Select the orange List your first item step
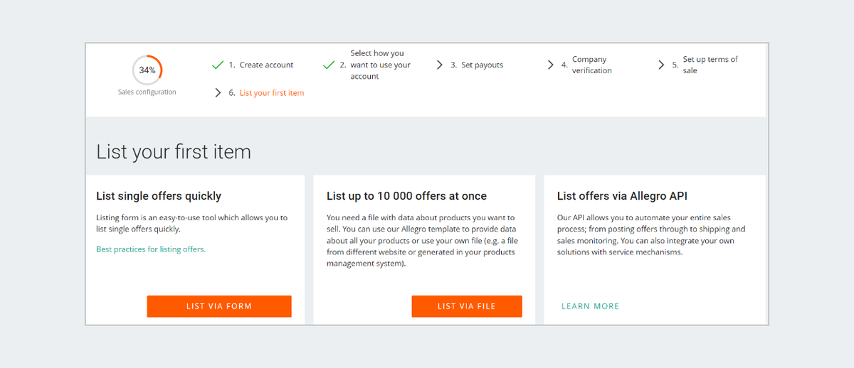The width and height of the screenshot is (854, 368). click(x=272, y=93)
